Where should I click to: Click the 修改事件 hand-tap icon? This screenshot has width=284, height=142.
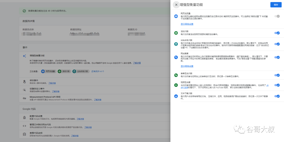click(x=24, y=82)
